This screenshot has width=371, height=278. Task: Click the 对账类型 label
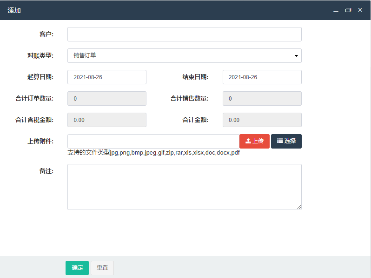pyautogui.click(x=40, y=56)
